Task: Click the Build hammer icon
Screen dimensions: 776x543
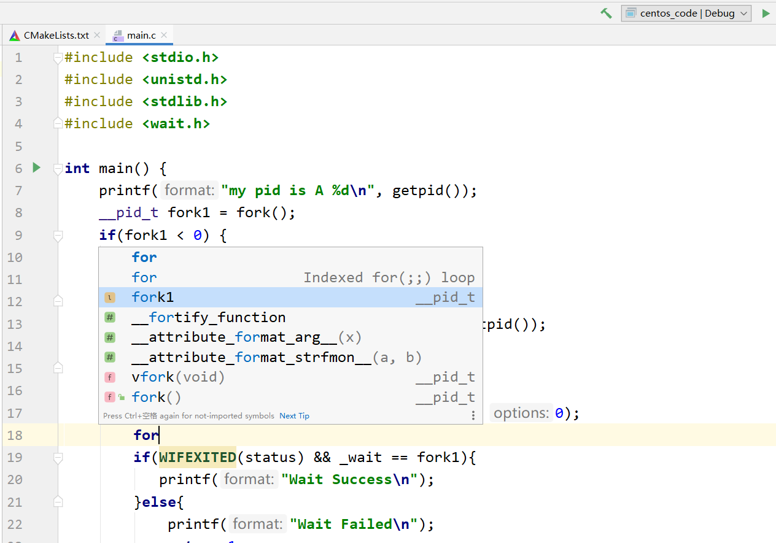Action: pyautogui.click(x=606, y=13)
